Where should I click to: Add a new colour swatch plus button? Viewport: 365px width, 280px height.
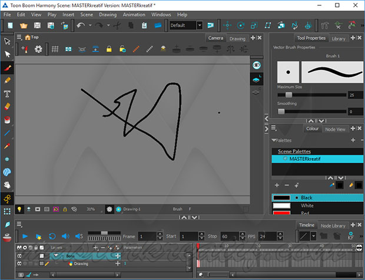pos(277,185)
